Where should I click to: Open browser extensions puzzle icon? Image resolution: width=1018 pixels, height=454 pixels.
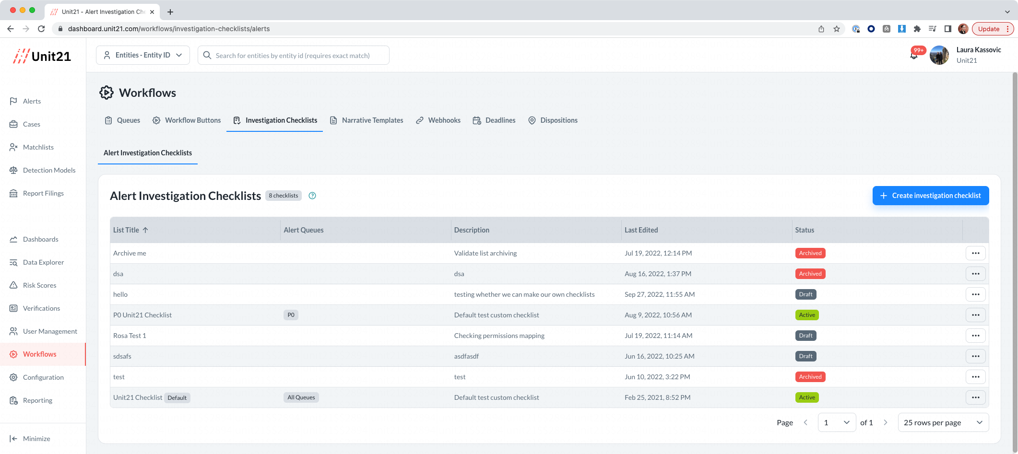(x=917, y=29)
